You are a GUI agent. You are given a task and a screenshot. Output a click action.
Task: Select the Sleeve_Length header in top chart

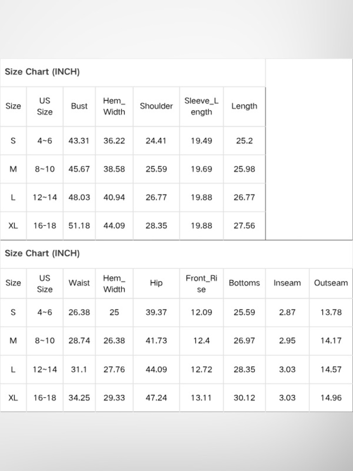pos(201,106)
